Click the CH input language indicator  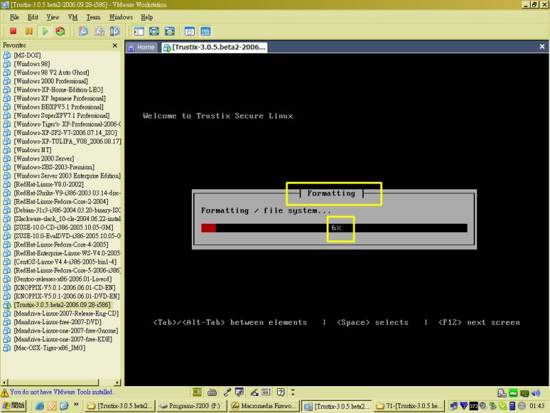click(197, 392)
